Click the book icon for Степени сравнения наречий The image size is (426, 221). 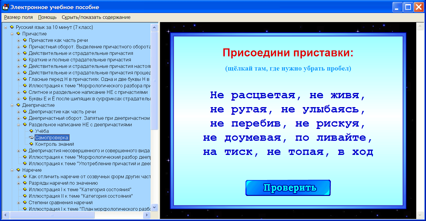coord(25,202)
